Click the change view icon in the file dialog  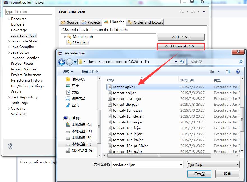(213, 72)
